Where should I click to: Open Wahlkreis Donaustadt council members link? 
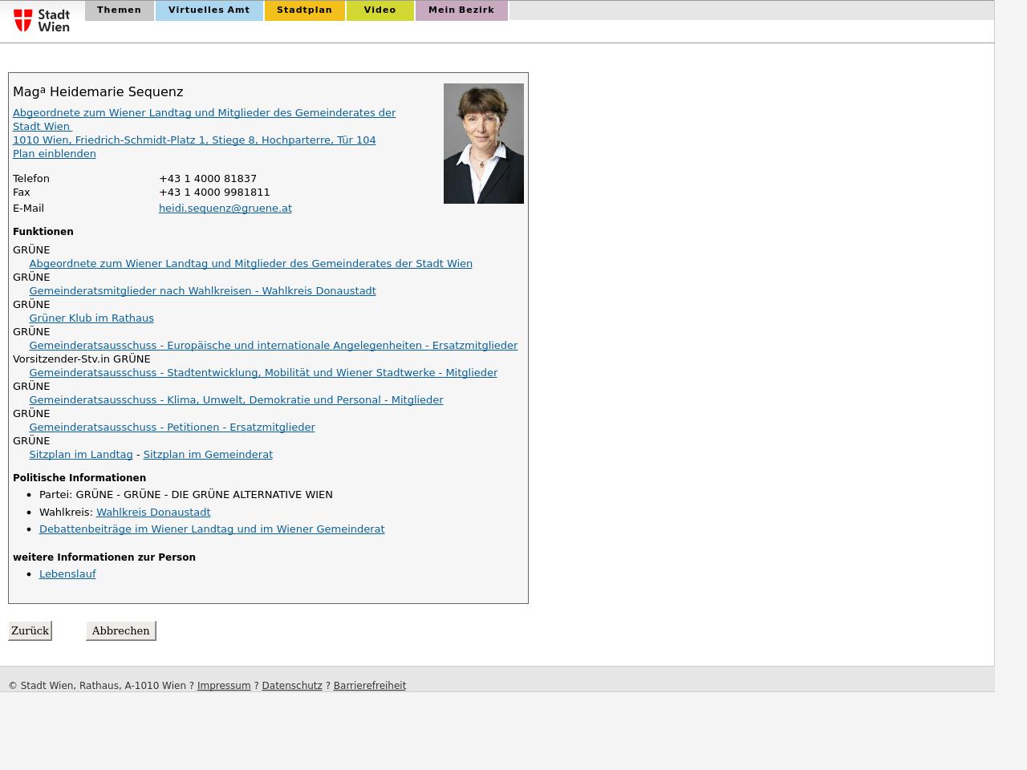coord(202,291)
